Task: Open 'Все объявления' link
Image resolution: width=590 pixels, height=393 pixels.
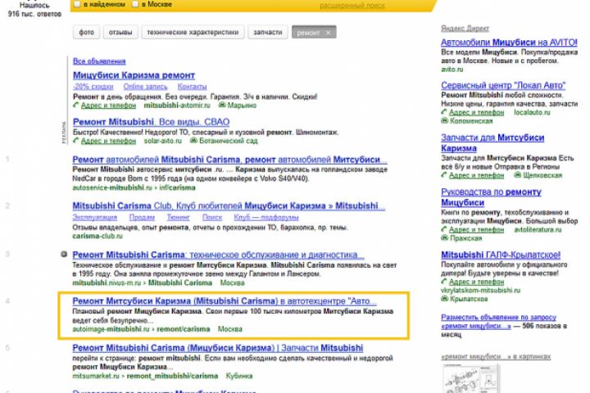Action: pos(99,61)
